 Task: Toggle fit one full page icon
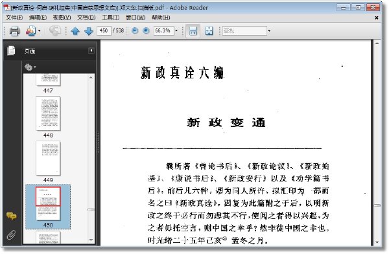[209, 31]
